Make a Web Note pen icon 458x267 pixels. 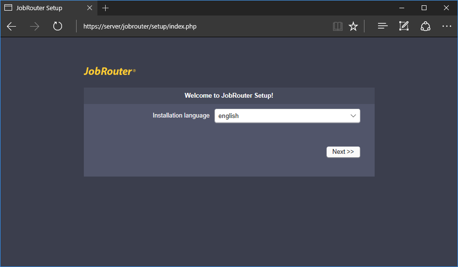[x=404, y=26]
